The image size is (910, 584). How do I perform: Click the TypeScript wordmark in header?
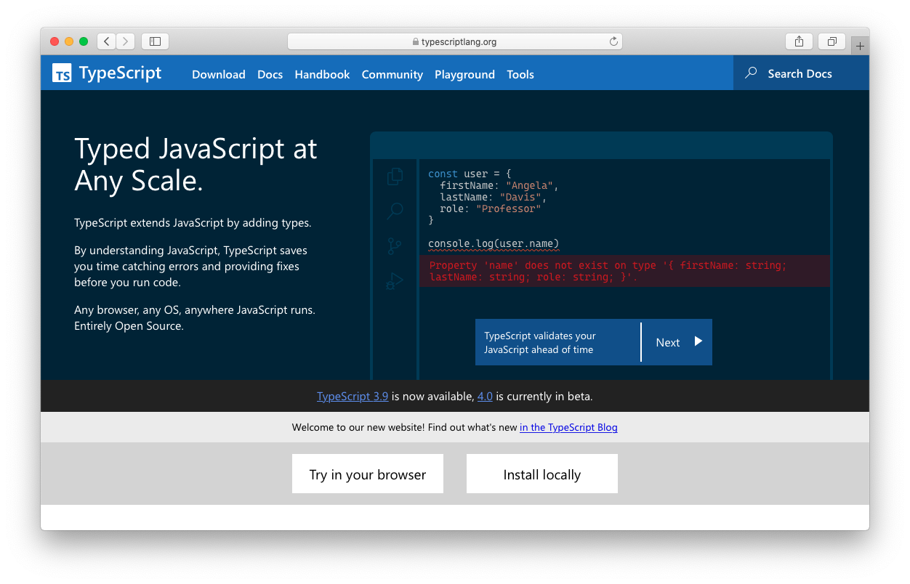(x=120, y=73)
